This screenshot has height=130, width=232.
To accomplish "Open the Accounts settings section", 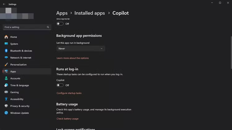I will [x=15, y=79].
